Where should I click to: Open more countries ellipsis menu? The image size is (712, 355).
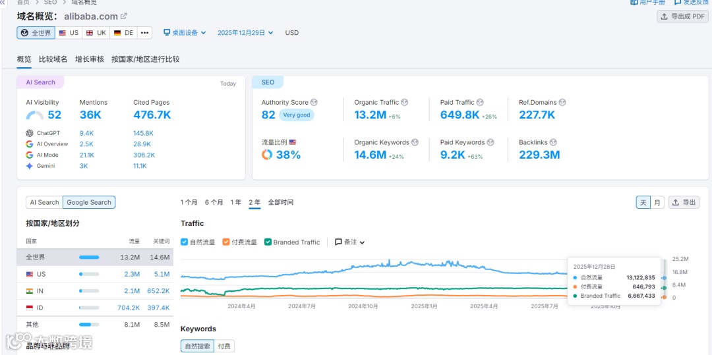[144, 33]
